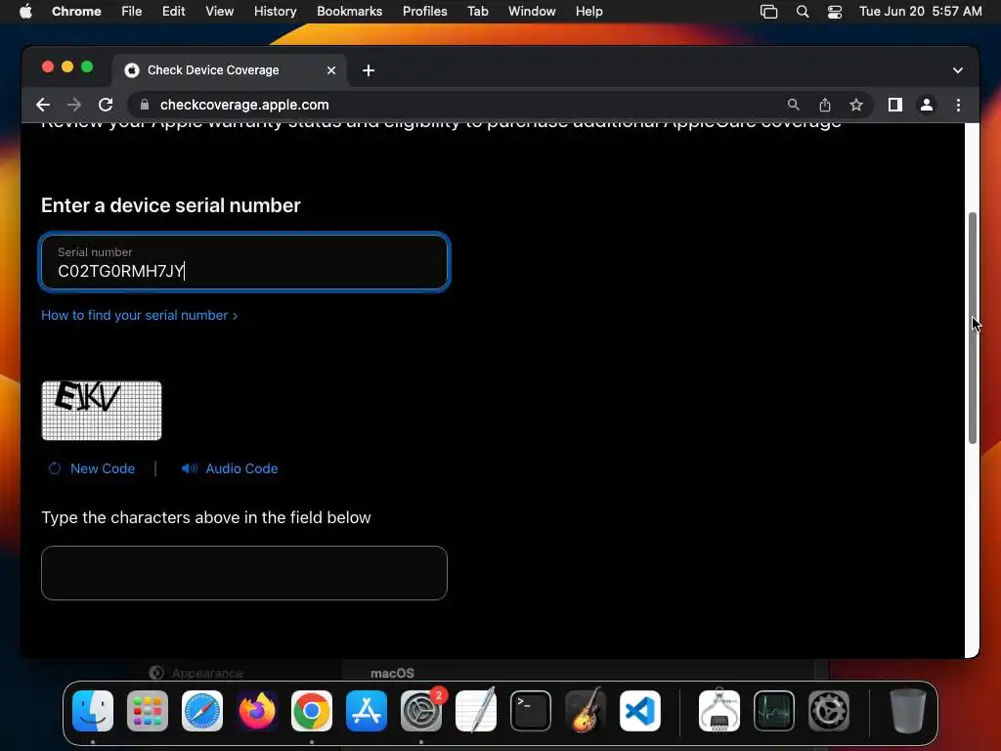The height and width of the screenshot is (751, 1001).
Task: Launch Firefox from the Dock
Action: [x=257, y=711]
